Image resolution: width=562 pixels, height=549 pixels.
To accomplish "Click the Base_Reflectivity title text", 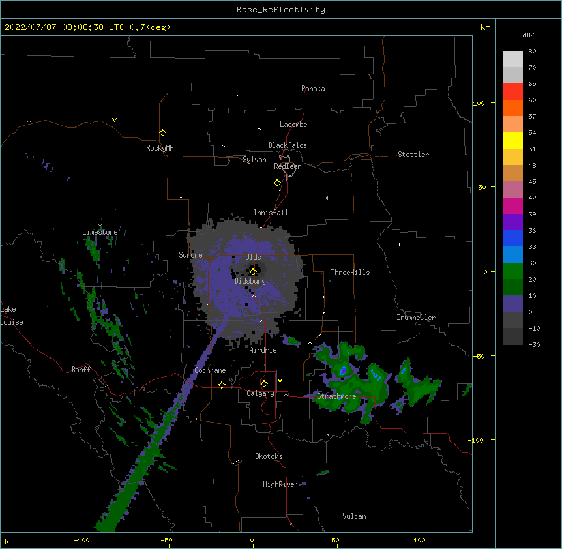I will tap(281, 10).
